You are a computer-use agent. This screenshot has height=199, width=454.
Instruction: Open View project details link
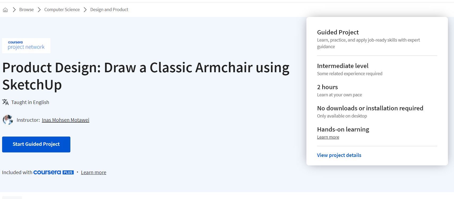pos(339,155)
